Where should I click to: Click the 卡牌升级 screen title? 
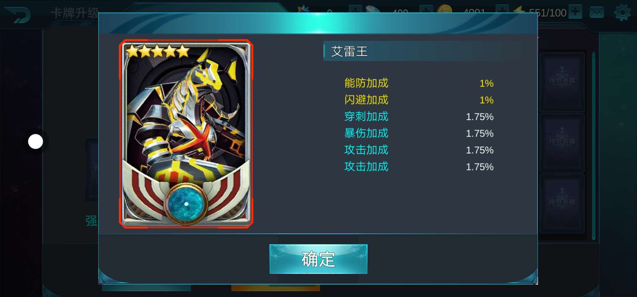[75, 14]
